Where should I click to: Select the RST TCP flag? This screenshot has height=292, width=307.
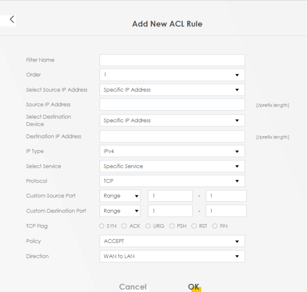pyautogui.click(x=194, y=226)
